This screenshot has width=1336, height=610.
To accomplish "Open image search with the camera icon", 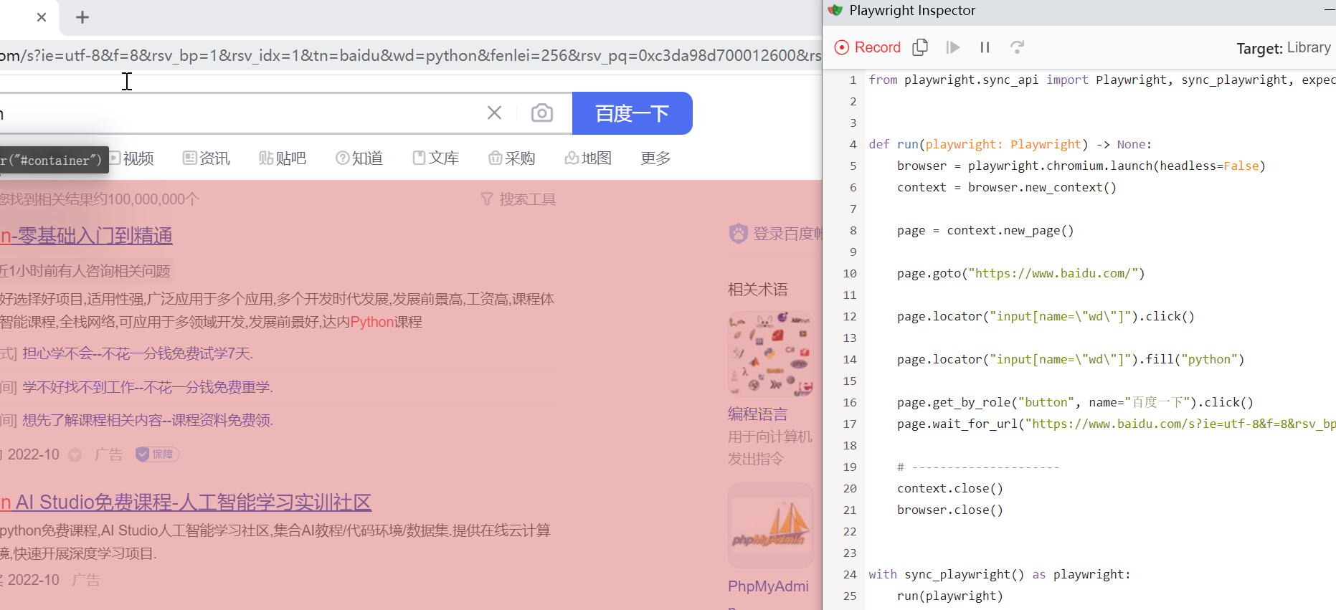I will point(542,113).
